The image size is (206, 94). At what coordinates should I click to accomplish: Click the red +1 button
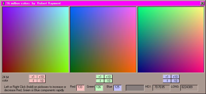(x=33, y=77)
